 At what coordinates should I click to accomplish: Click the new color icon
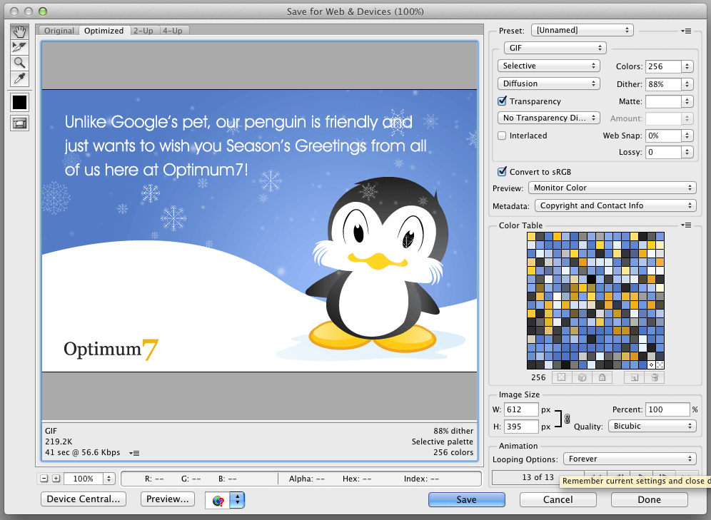(x=635, y=377)
